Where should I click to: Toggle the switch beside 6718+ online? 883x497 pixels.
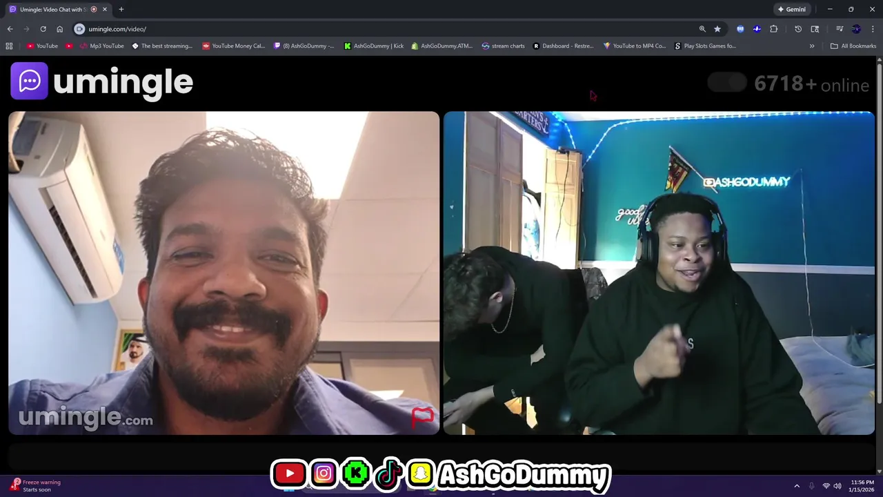[727, 83]
